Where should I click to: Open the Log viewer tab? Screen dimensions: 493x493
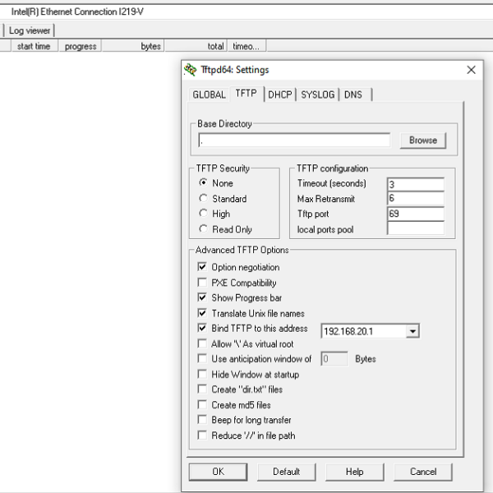click(30, 30)
